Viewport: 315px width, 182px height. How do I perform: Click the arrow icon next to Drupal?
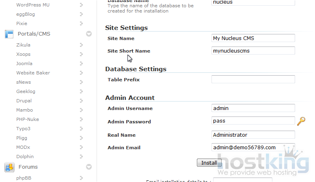[x=82, y=101]
